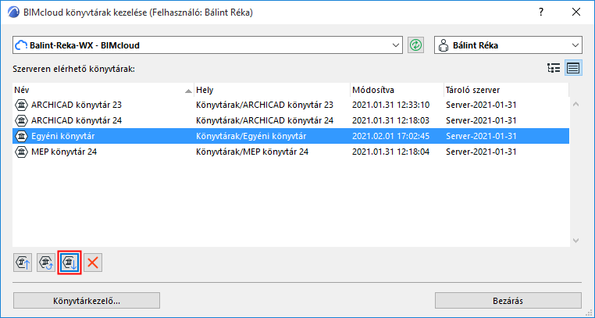Click the date 2021.01.31 12:33:10

point(390,105)
